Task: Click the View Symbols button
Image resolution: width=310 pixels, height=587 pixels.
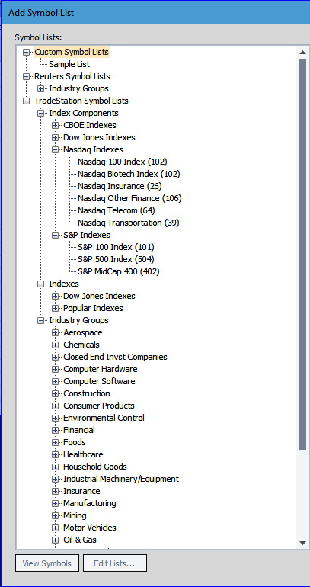Action: click(x=47, y=563)
